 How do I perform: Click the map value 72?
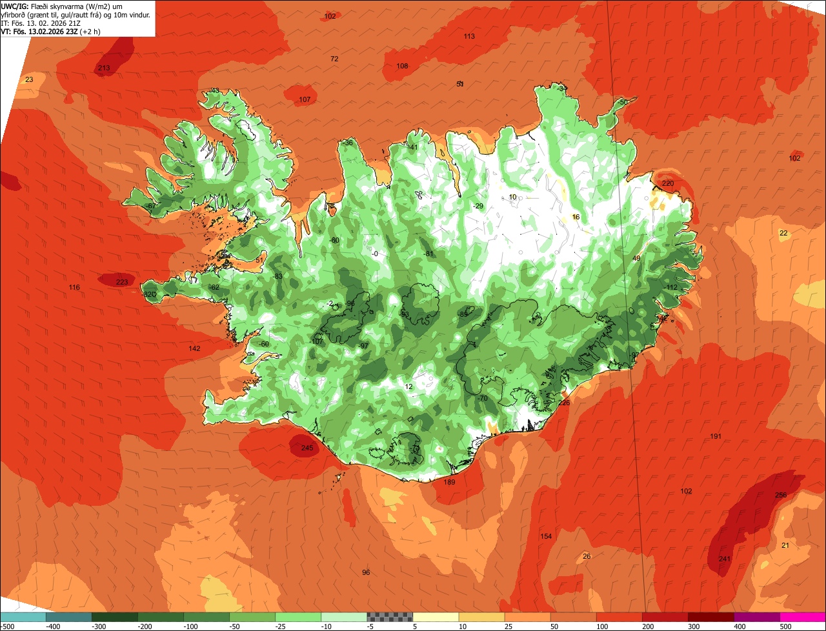pos(334,59)
